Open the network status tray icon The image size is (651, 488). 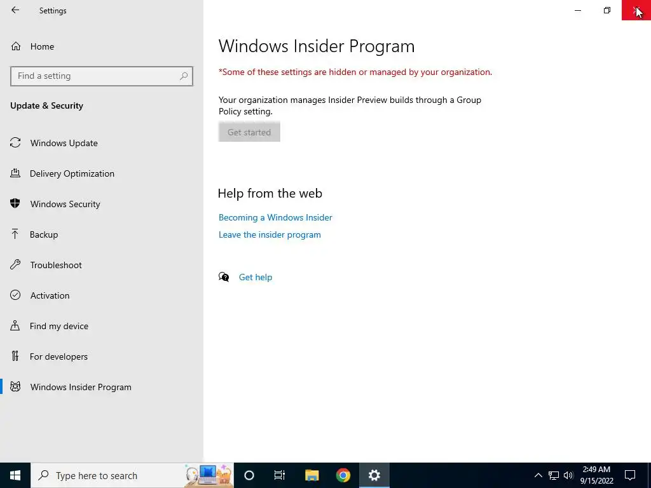click(x=554, y=475)
